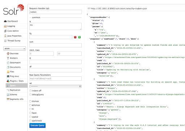Click the Solr logo

(13, 9)
